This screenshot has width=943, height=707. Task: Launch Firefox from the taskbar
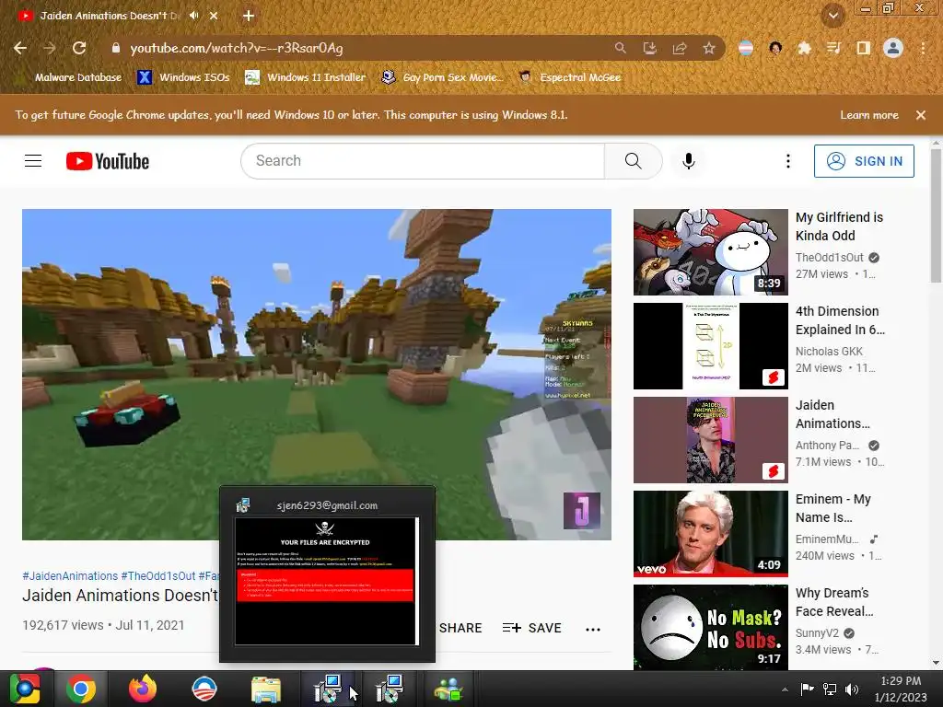pyautogui.click(x=143, y=689)
